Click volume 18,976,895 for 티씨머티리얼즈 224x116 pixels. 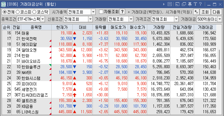[160, 95]
